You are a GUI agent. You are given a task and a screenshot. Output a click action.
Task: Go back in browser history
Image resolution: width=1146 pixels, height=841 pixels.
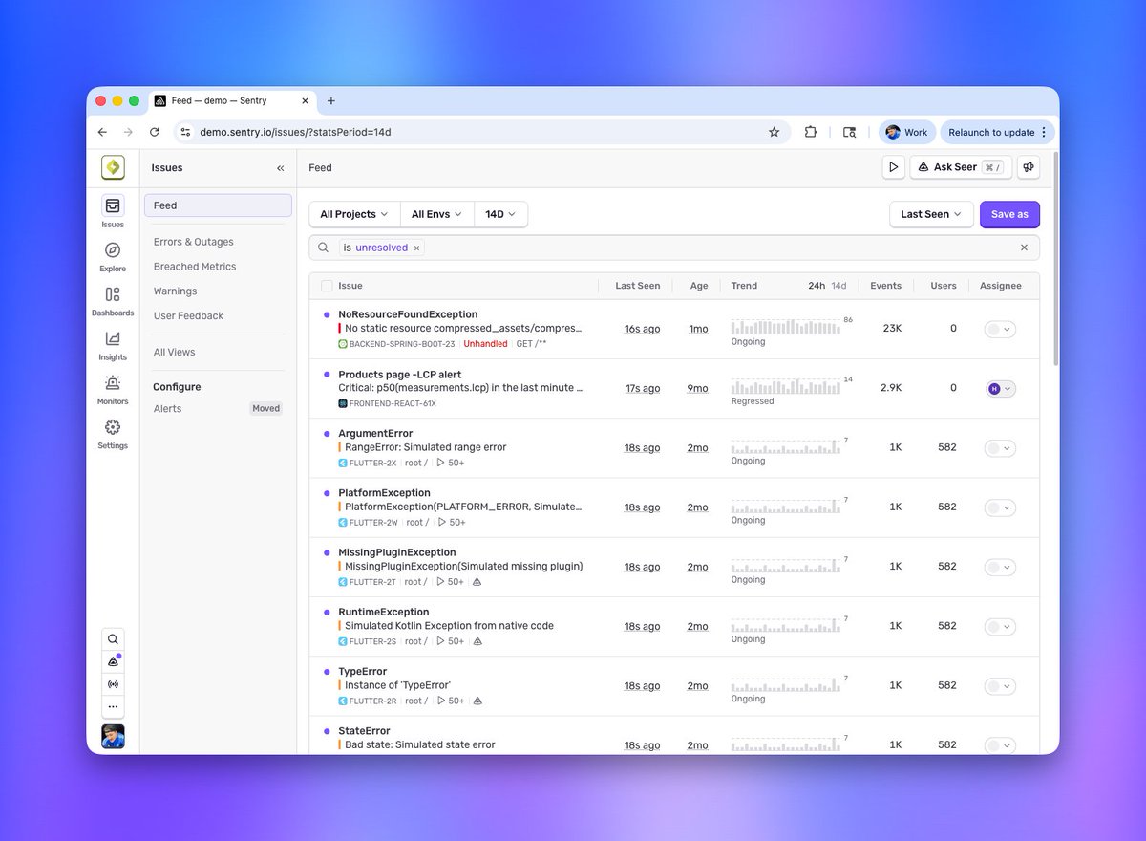point(103,132)
